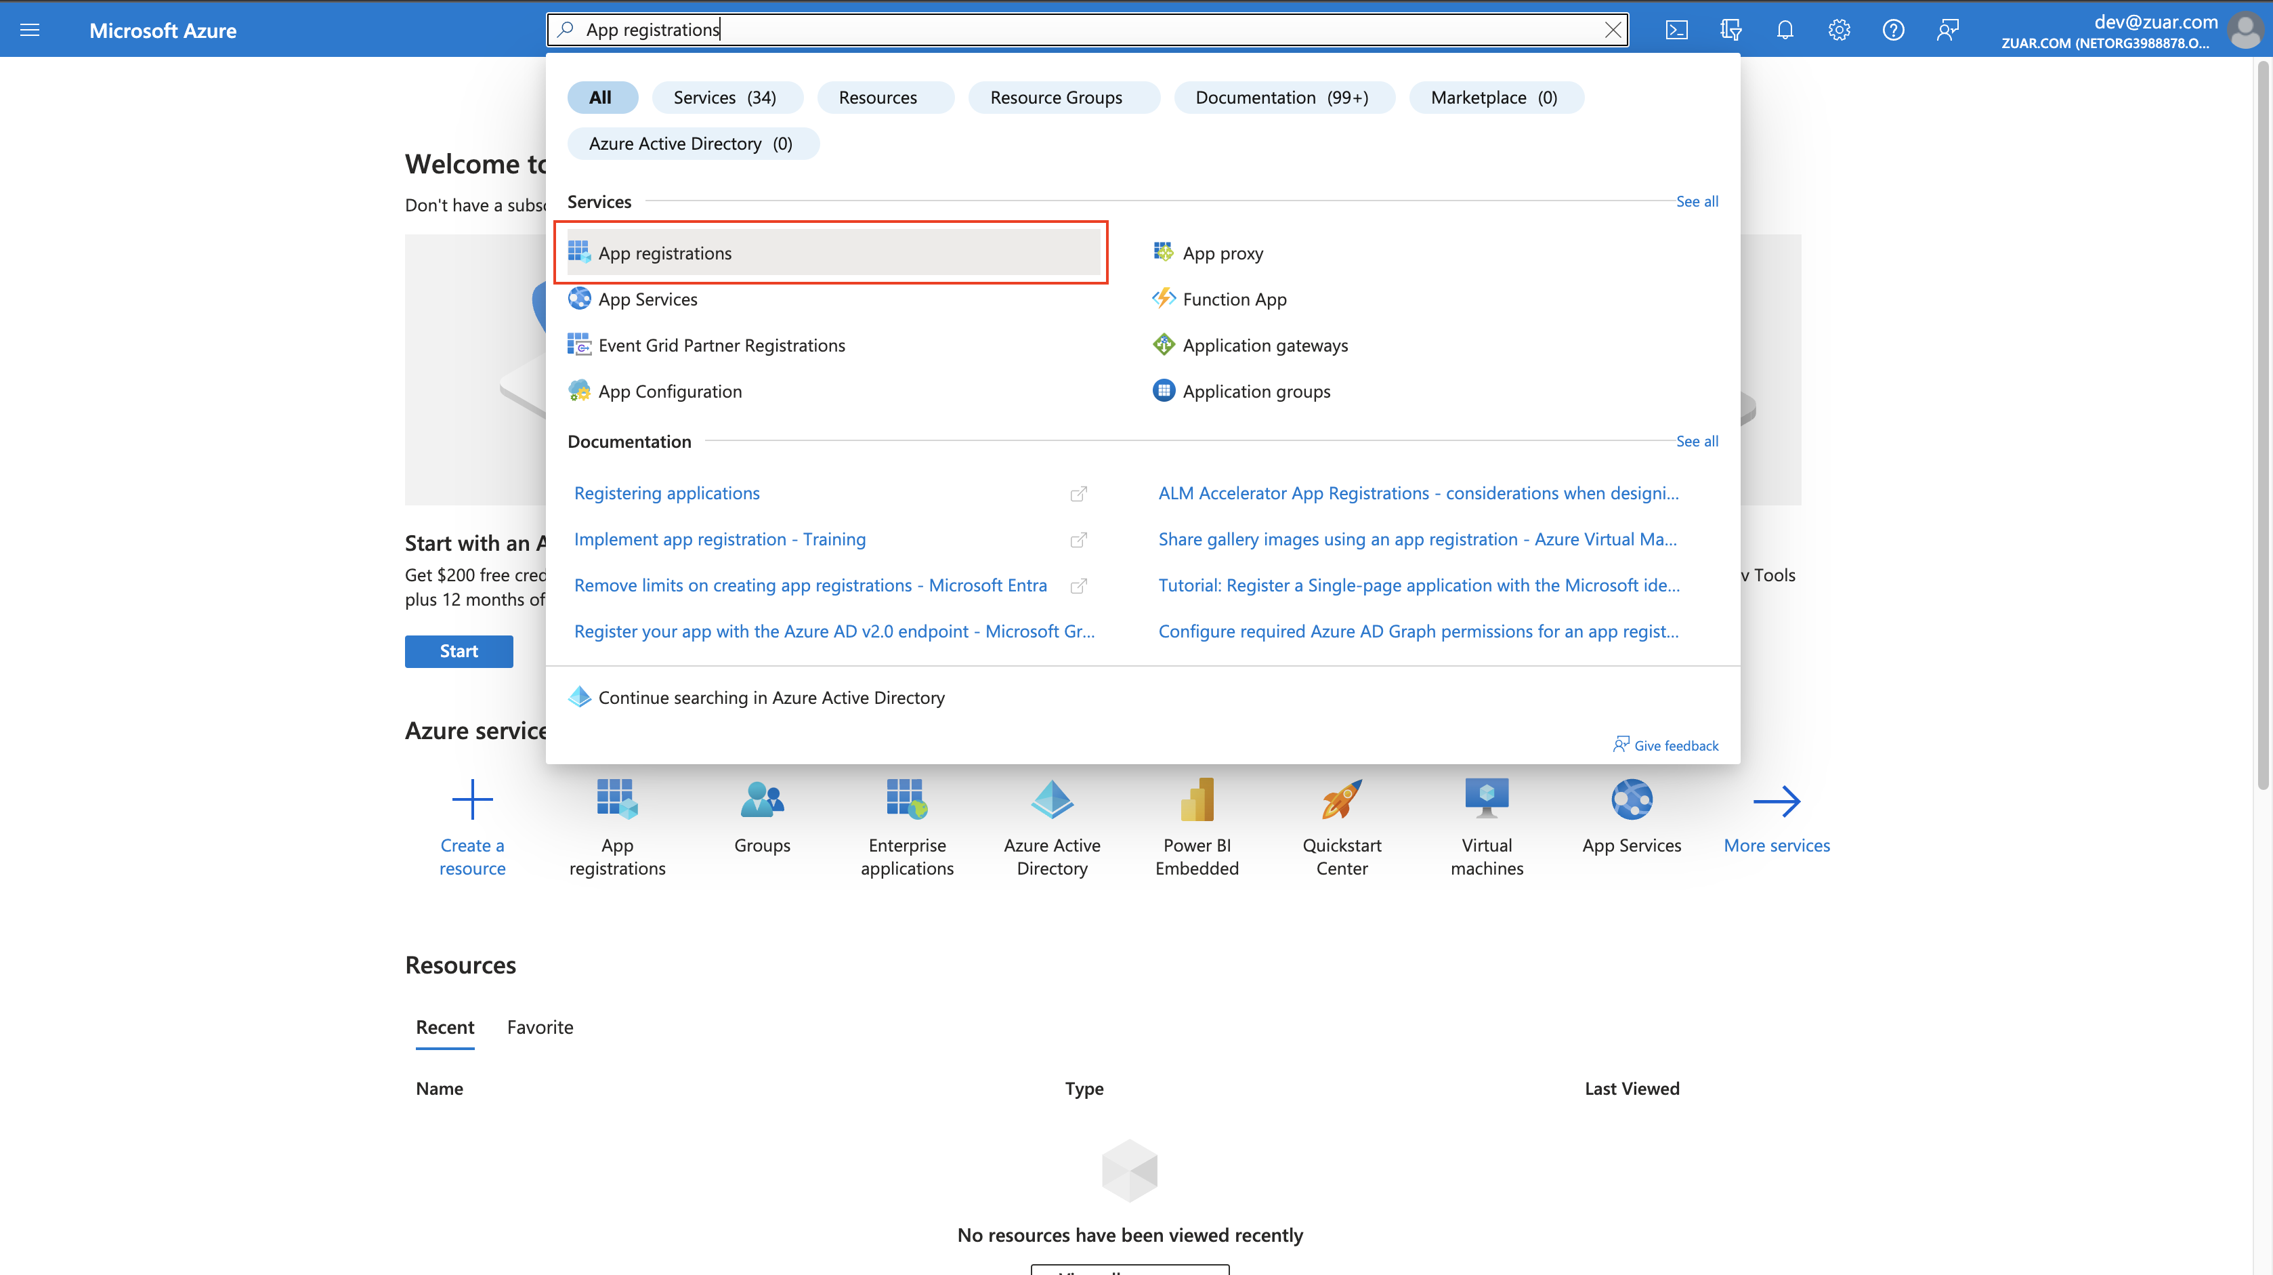Filter results by Azure Active Directory (0)
Viewport: 2273px width, 1275px height.
click(x=693, y=143)
